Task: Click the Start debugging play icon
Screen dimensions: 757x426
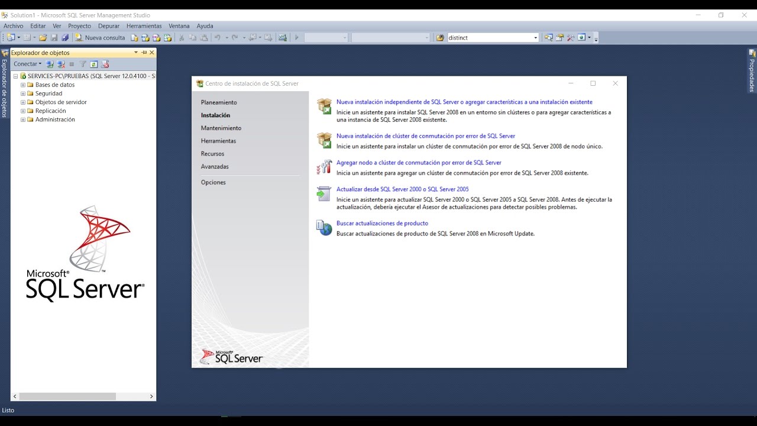Action: point(297,37)
